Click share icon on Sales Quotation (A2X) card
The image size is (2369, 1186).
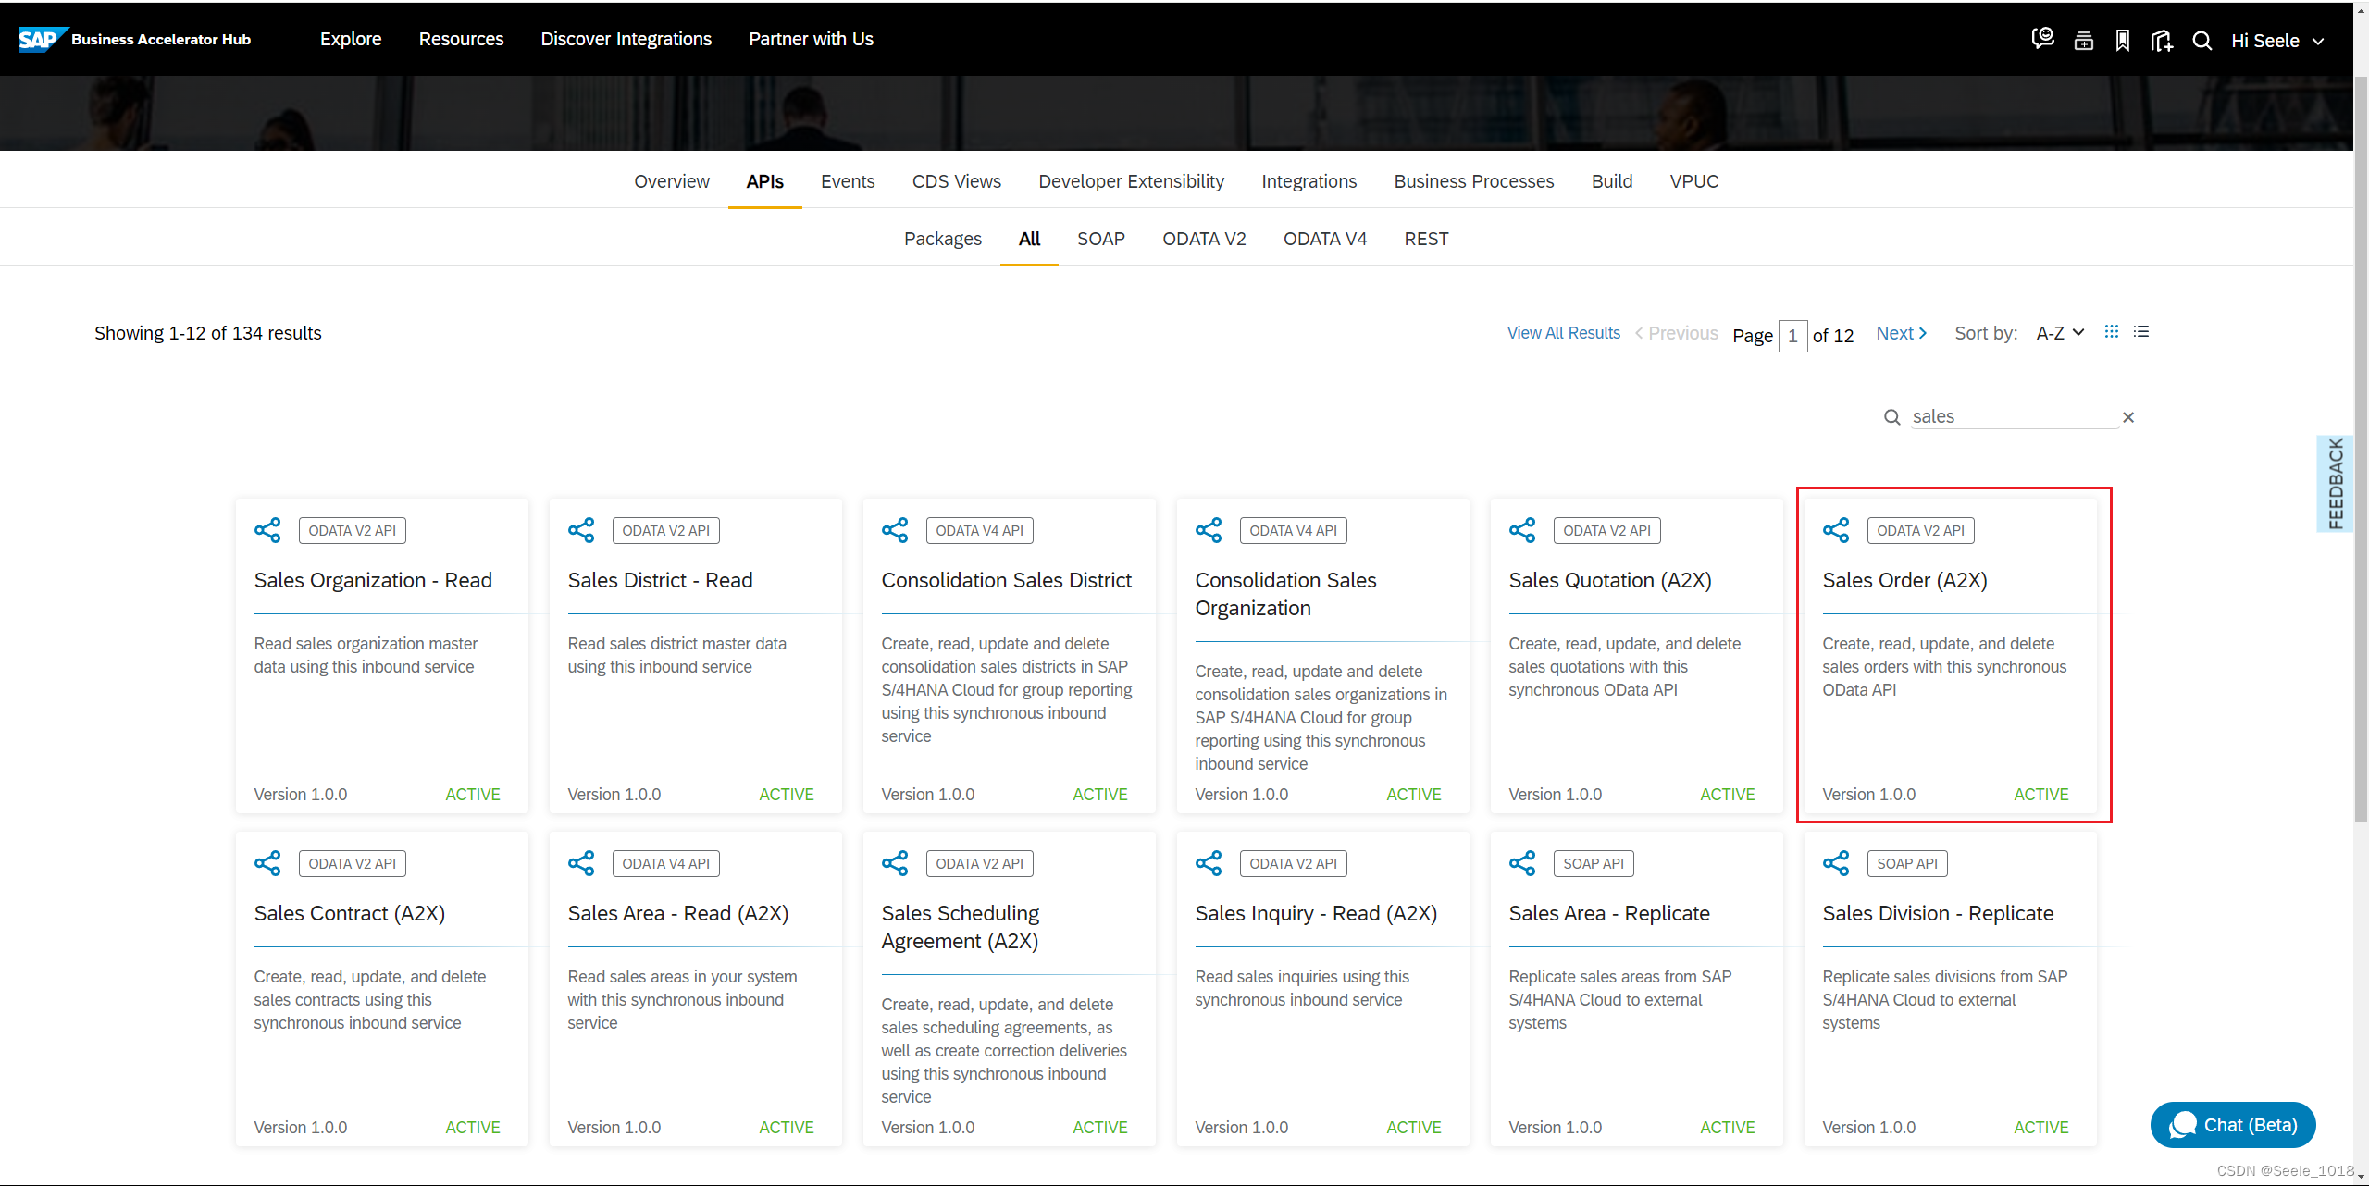(x=1522, y=530)
